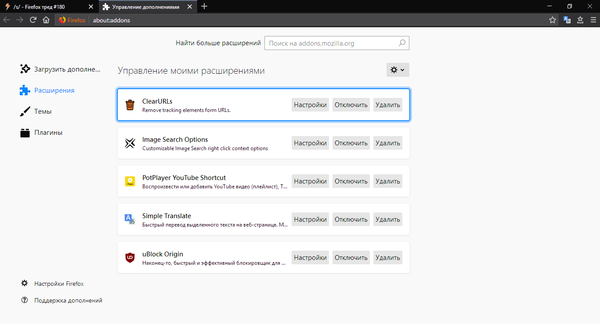Click the sparkle Get Add-ons icon
This screenshot has height=324, width=600.
point(25,69)
